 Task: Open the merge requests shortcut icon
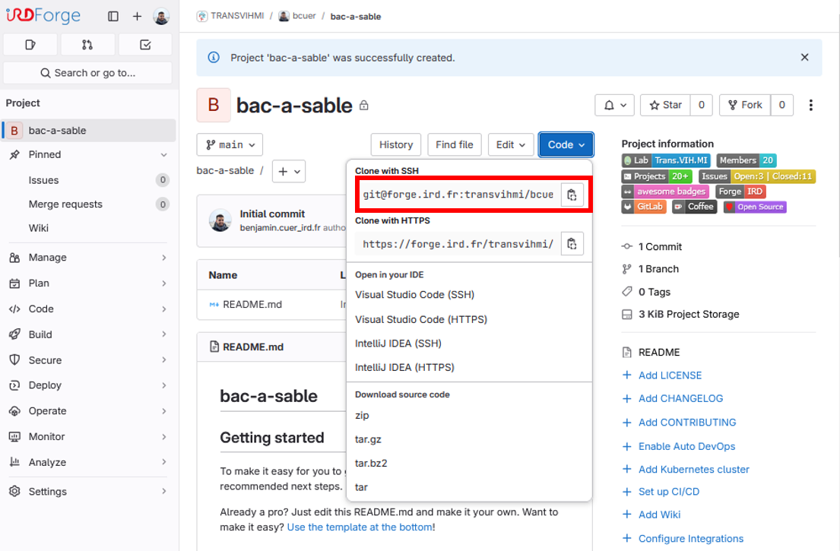pyautogui.click(x=87, y=45)
